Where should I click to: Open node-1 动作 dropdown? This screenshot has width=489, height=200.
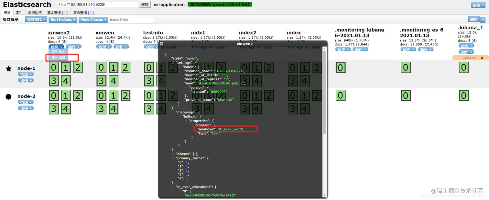26,80
